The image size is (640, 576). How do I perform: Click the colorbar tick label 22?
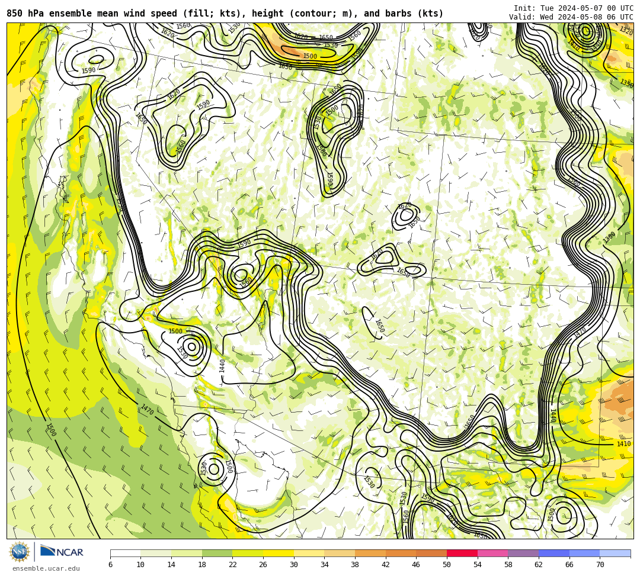click(232, 565)
